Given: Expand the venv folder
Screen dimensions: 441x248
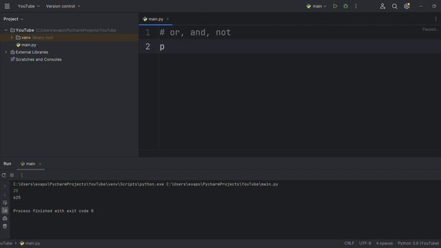Looking at the screenshot, I should 12,37.
